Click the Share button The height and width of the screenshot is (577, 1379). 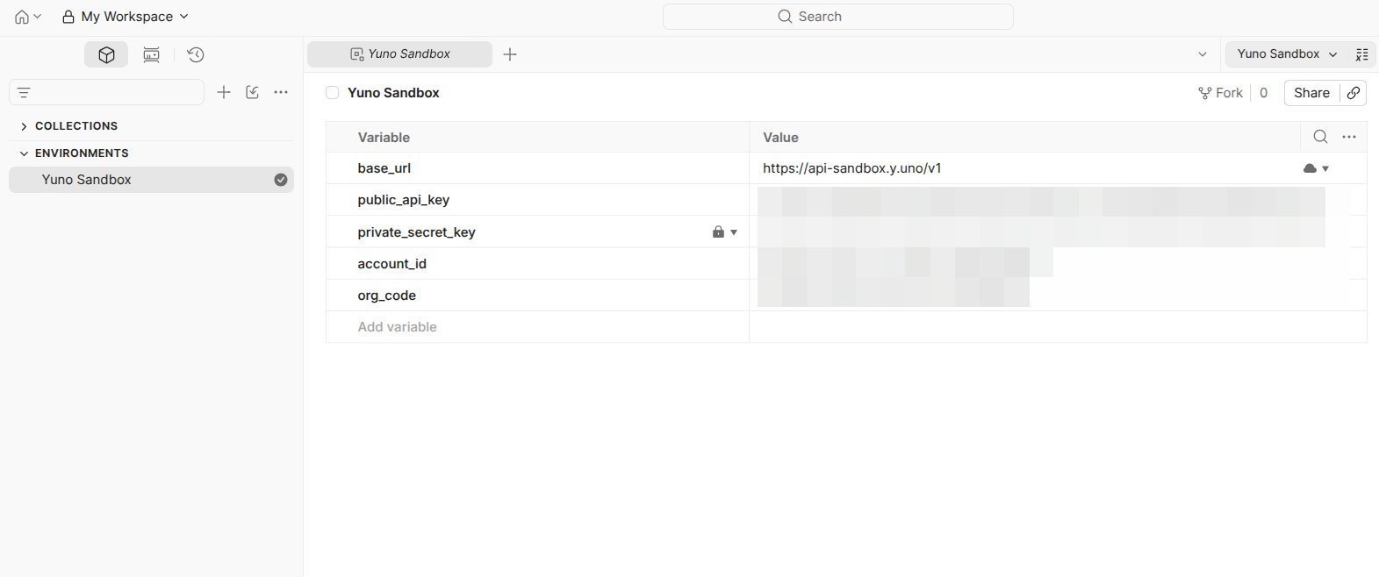coord(1311,93)
